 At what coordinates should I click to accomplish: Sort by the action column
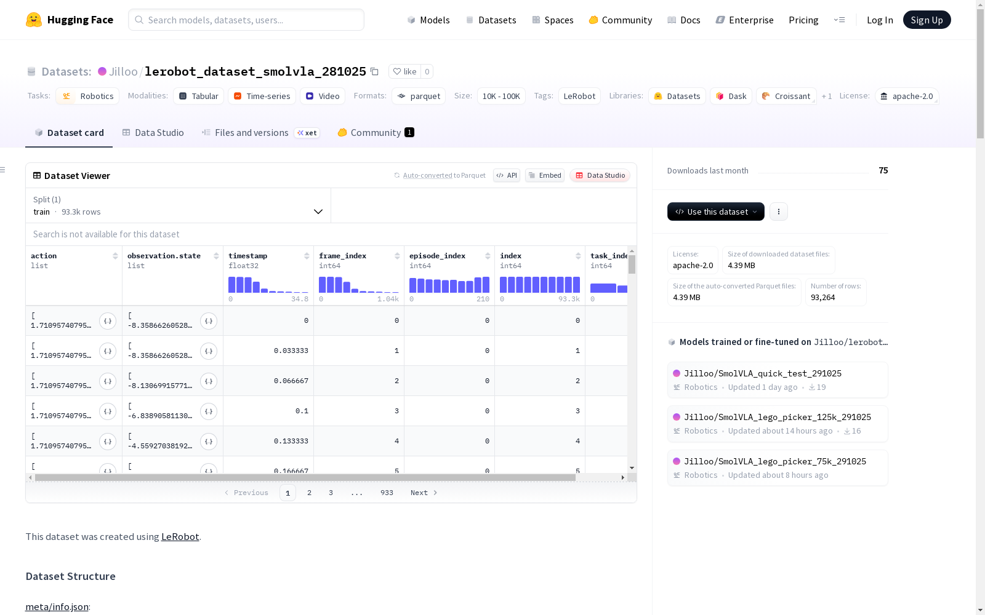click(x=115, y=256)
